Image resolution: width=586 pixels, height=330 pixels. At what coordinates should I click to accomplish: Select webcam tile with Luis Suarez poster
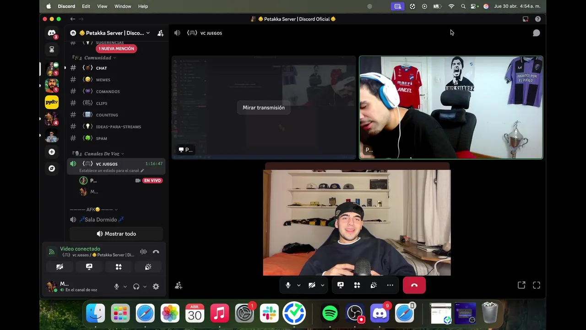coord(451,108)
